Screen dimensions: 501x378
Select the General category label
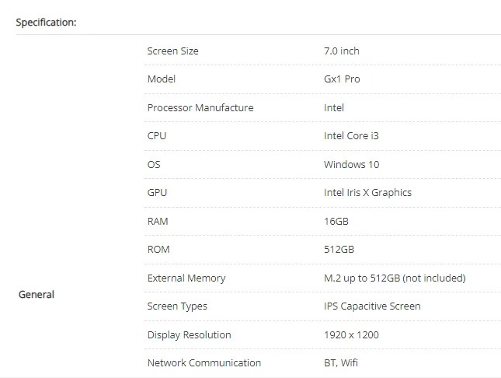(x=37, y=295)
